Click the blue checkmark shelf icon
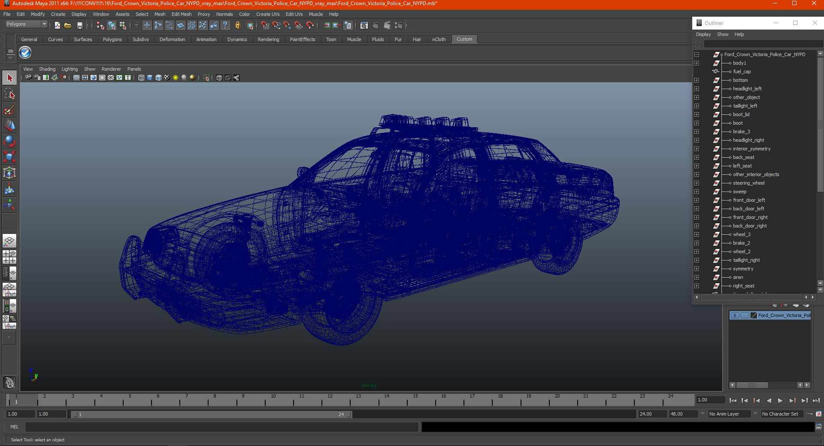The width and height of the screenshot is (824, 446). (25, 53)
